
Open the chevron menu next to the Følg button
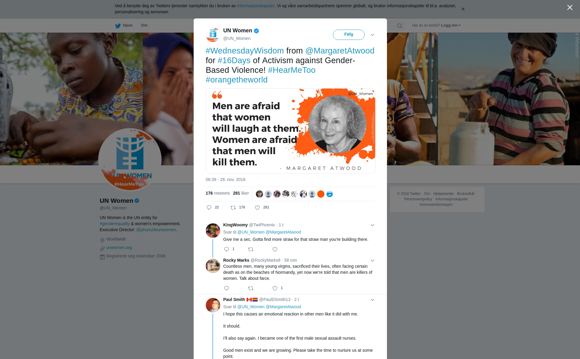click(372, 35)
